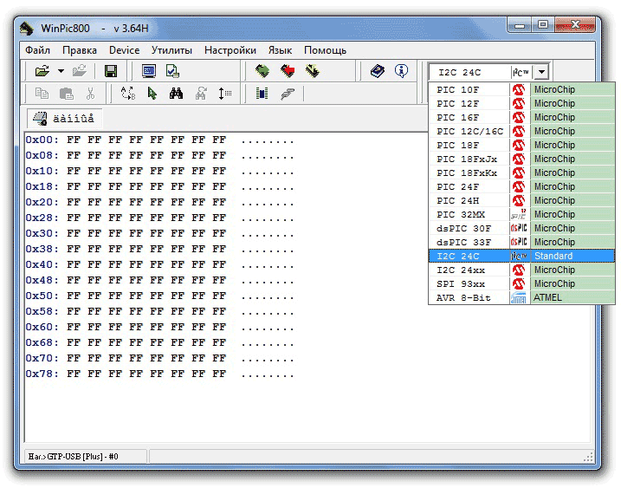Click the data memory tab with chip icon
The width and height of the screenshot is (621, 488).
coord(64,119)
